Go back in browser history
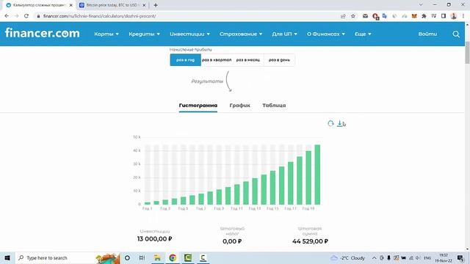Screen dimensions: 470x264 (7, 16)
